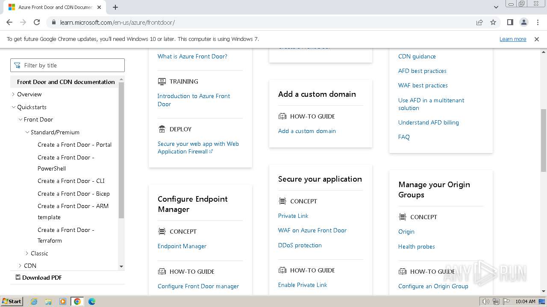The width and height of the screenshot is (547, 307).
Task: Open What is Azure Front Door? link
Action: tap(192, 56)
